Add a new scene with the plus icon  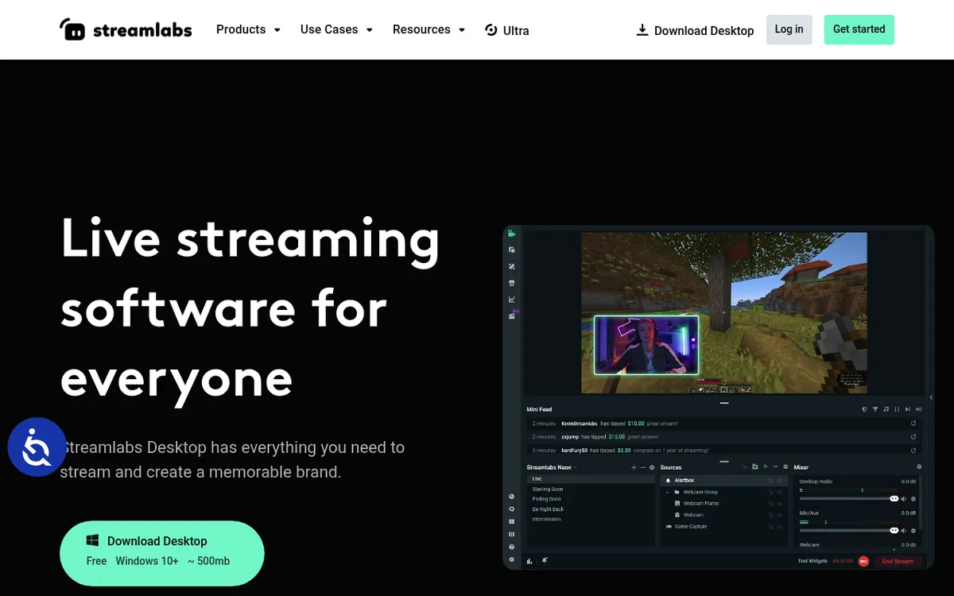click(634, 467)
